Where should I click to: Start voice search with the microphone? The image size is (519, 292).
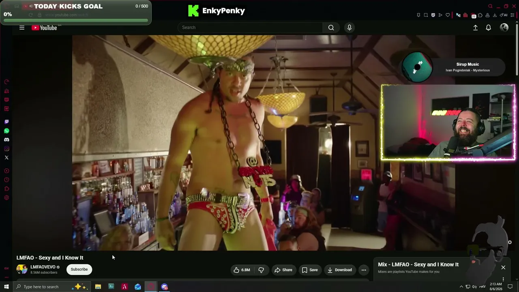(350, 28)
